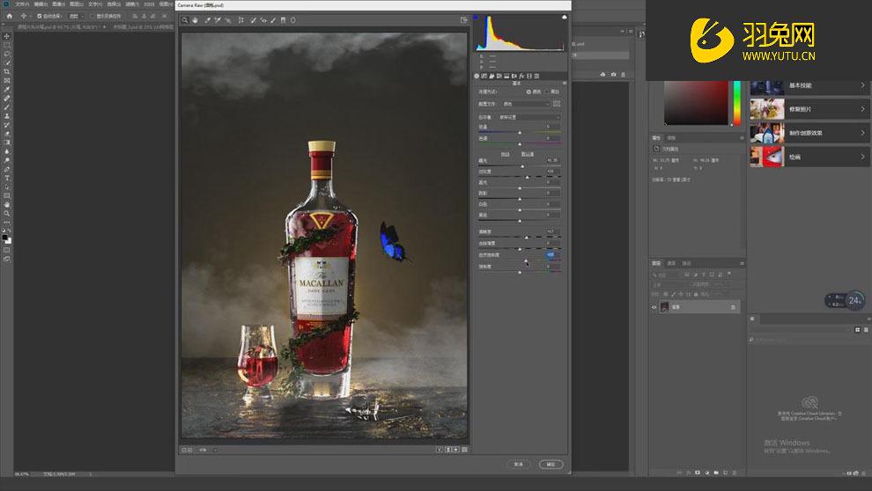Hide the background layer with eye icon
The height and width of the screenshot is (491, 872).
(x=654, y=306)
